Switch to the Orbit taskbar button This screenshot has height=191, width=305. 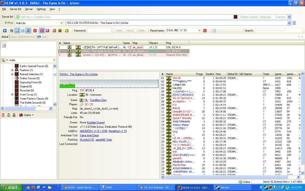click(118, 187)
